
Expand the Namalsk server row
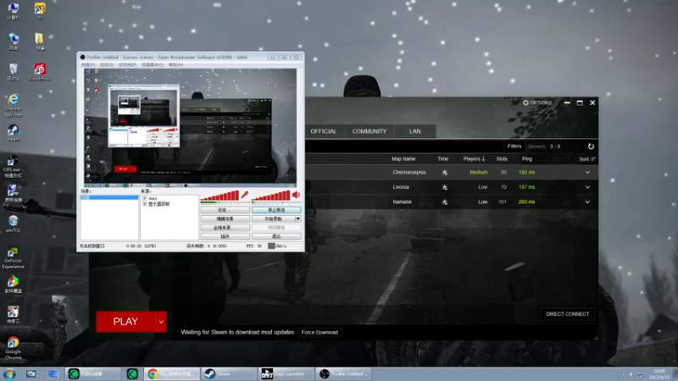tap(587, 202)
